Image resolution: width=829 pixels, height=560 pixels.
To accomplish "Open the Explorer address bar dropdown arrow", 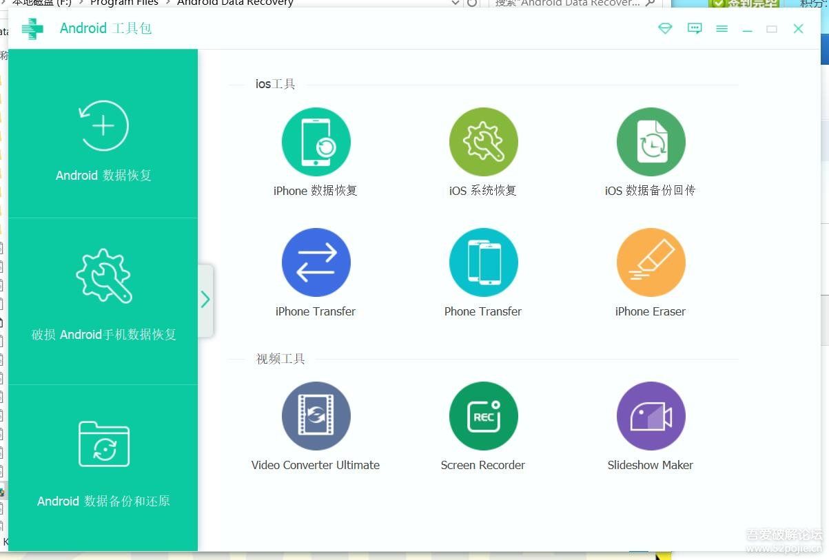I will pos(455,3).
